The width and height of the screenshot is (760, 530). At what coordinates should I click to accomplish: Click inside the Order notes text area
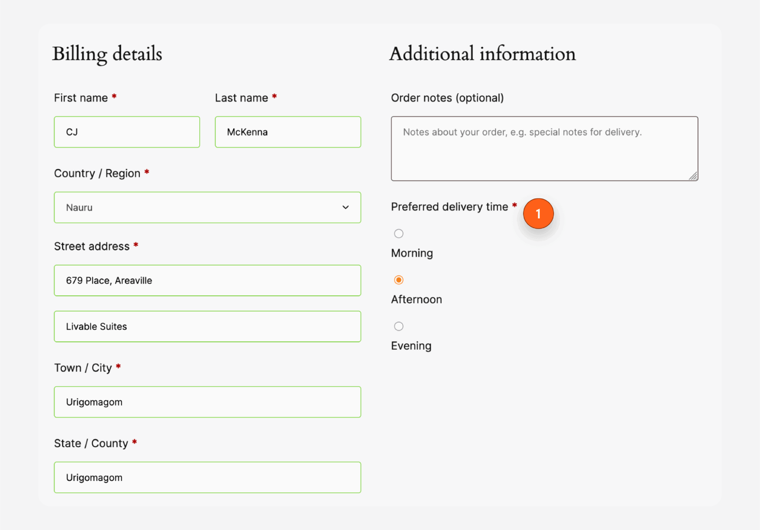coord(544,148)
